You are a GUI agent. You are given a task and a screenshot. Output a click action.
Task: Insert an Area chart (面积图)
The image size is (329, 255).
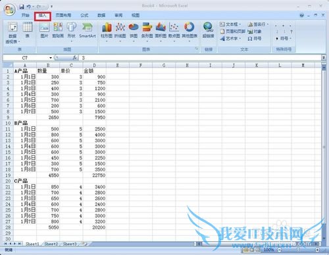click(x=161, y=32)
